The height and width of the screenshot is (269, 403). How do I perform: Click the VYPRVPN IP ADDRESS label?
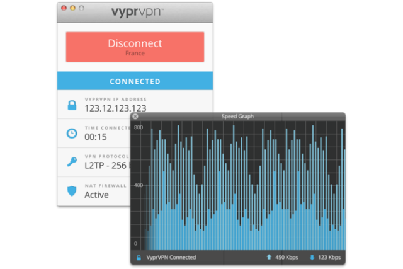(x=116, y=100)
